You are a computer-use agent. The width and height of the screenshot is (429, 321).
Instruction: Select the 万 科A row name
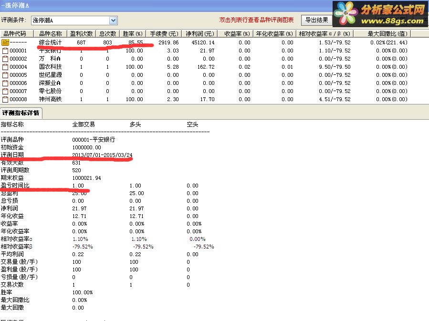coord(50,59)
